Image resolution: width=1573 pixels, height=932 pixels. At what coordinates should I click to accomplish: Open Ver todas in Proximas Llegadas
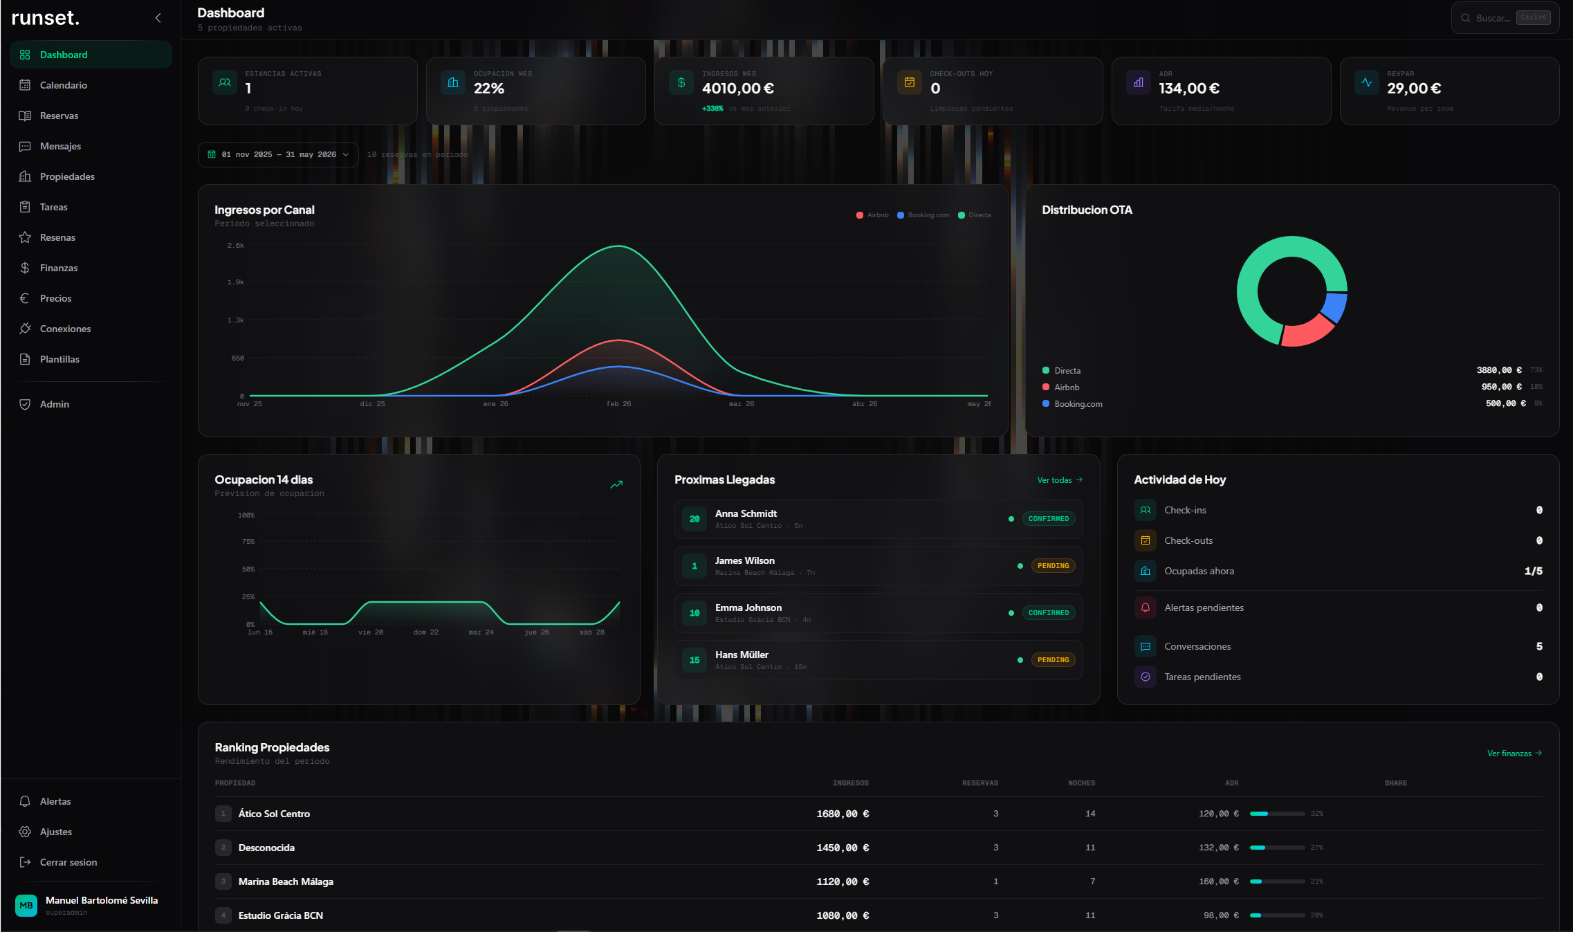click(x=1058, y=479)
